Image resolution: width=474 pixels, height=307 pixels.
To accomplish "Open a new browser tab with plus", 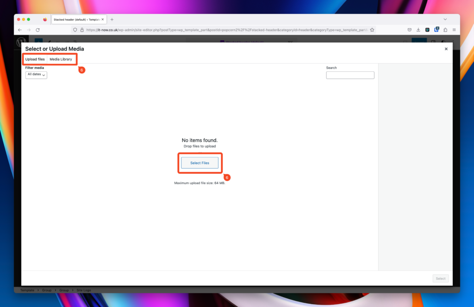I will (x=112, y=19).
